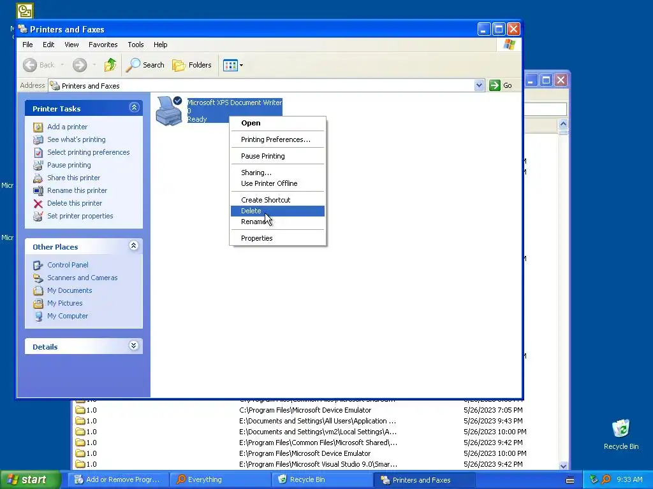Choose Delete in the context menu
Screen dimensions: 653x489
coord(277,211)
